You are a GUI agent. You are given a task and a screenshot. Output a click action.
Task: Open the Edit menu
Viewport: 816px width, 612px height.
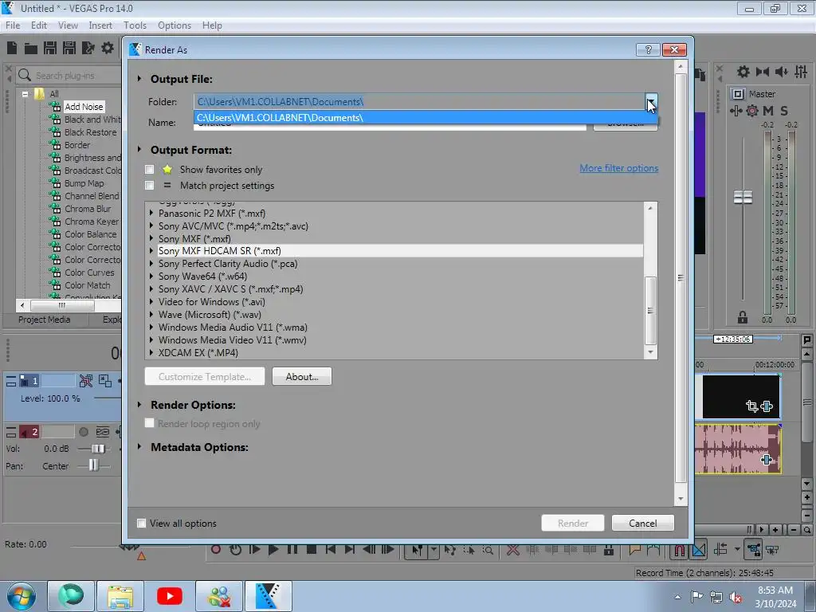click(39, 25)
